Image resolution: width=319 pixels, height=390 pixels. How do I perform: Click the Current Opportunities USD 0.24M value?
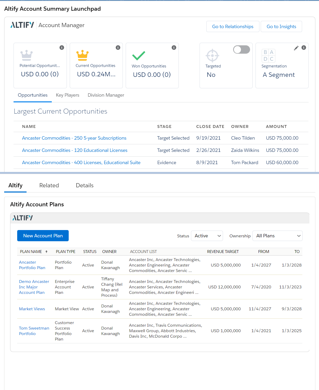point(96,74)
